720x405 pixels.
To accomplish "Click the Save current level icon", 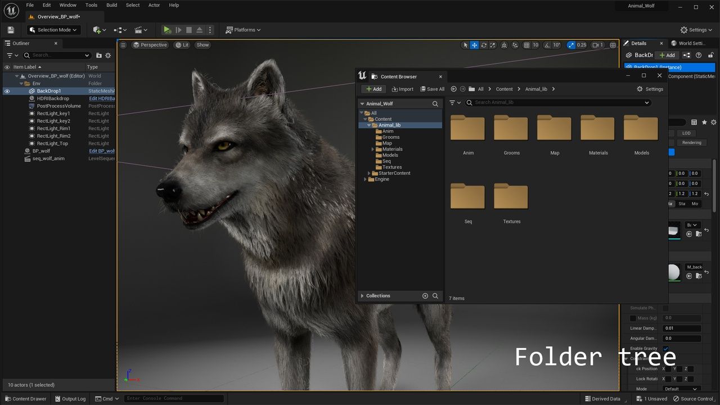I will click(x=11, y=30).
